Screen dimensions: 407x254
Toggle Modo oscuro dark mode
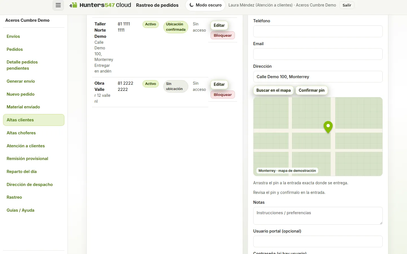[x=205, y=5]
